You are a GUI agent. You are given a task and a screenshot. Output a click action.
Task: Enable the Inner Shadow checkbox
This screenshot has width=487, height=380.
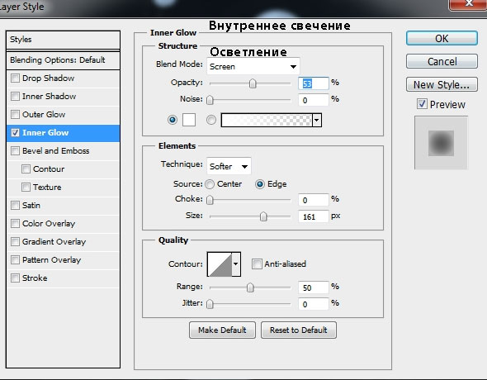click(15, 97)
